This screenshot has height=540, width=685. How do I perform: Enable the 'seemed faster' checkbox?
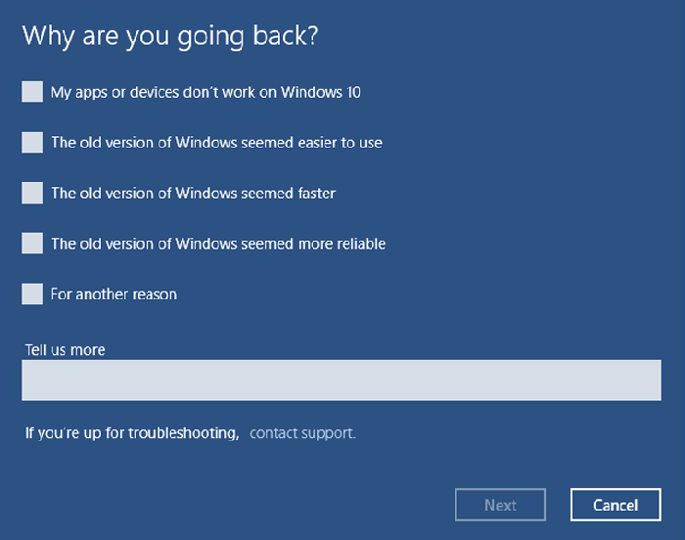(32, 193)
